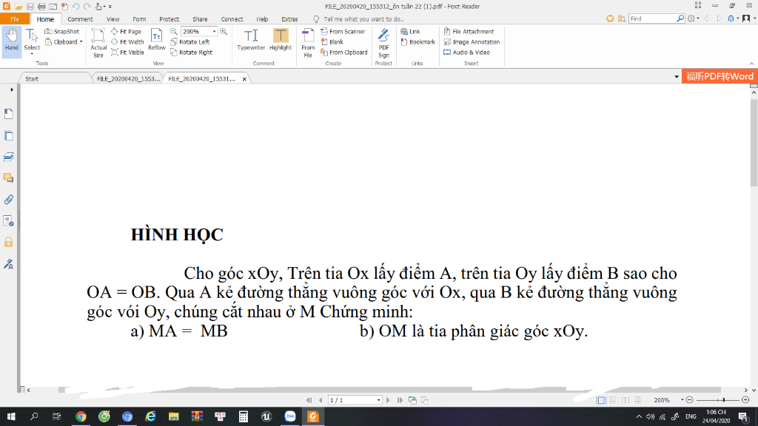
Task: Click the horizontal scrollbar
Action: pyautogui.click(x=388, y=390)
